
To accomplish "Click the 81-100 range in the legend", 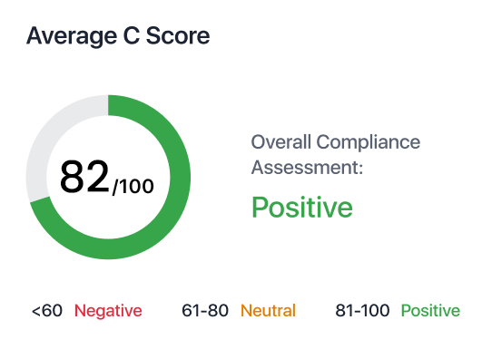I will pos(362,310).
